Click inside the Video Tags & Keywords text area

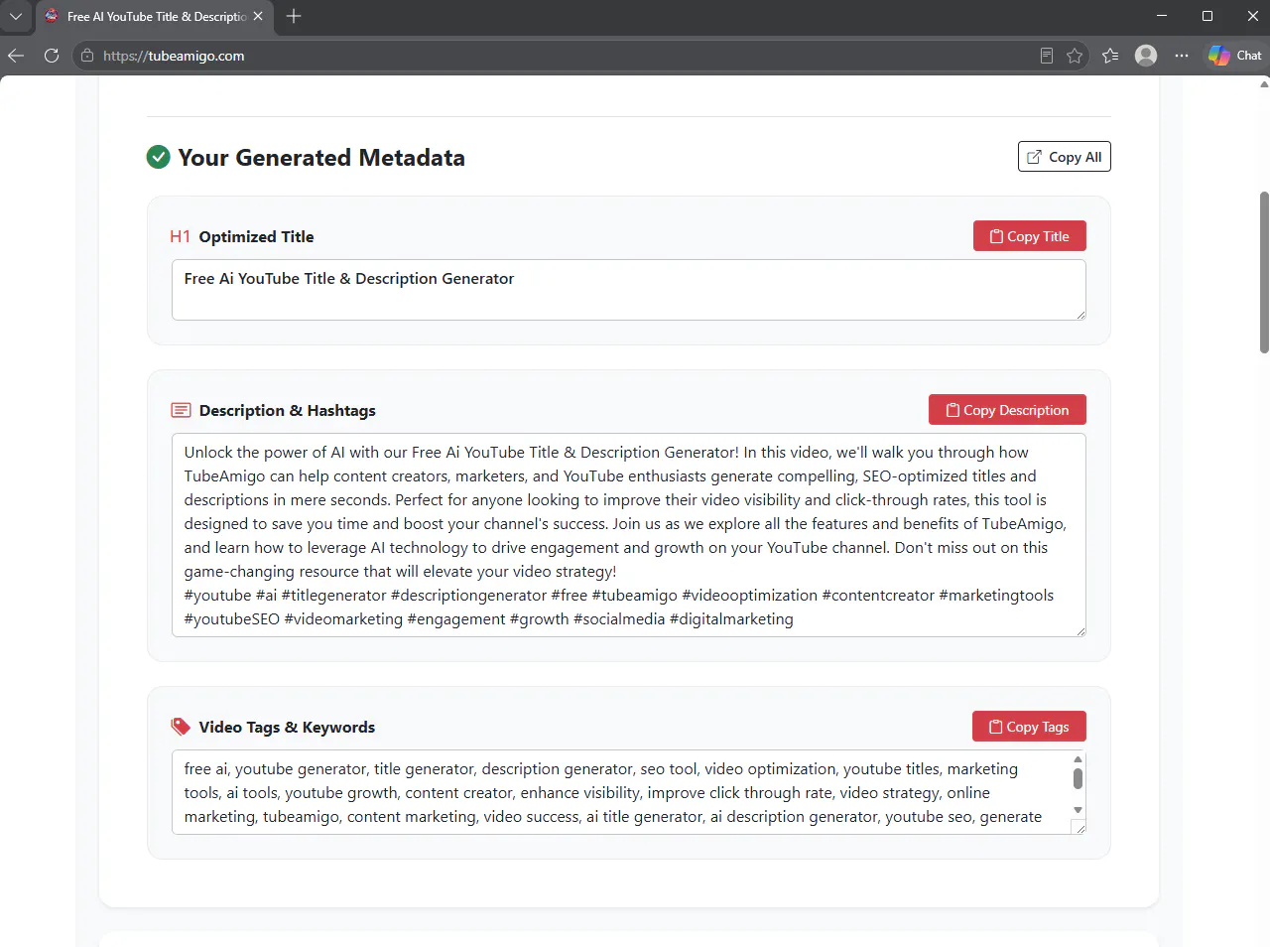(628, 792)
